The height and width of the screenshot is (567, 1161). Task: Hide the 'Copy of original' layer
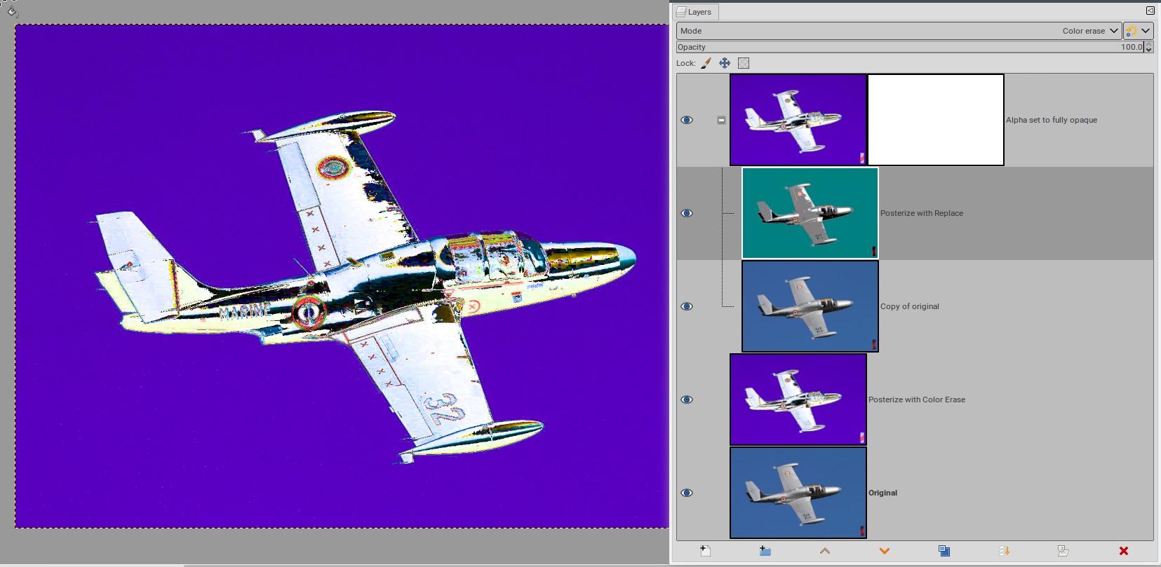click(x=687, y=306)
